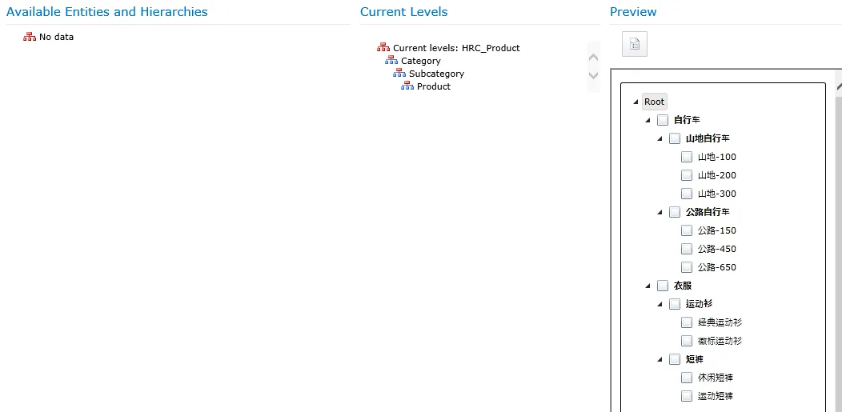Click the 自行车 category label
This screenshot has width=842, height=412.
coord(687,120)
